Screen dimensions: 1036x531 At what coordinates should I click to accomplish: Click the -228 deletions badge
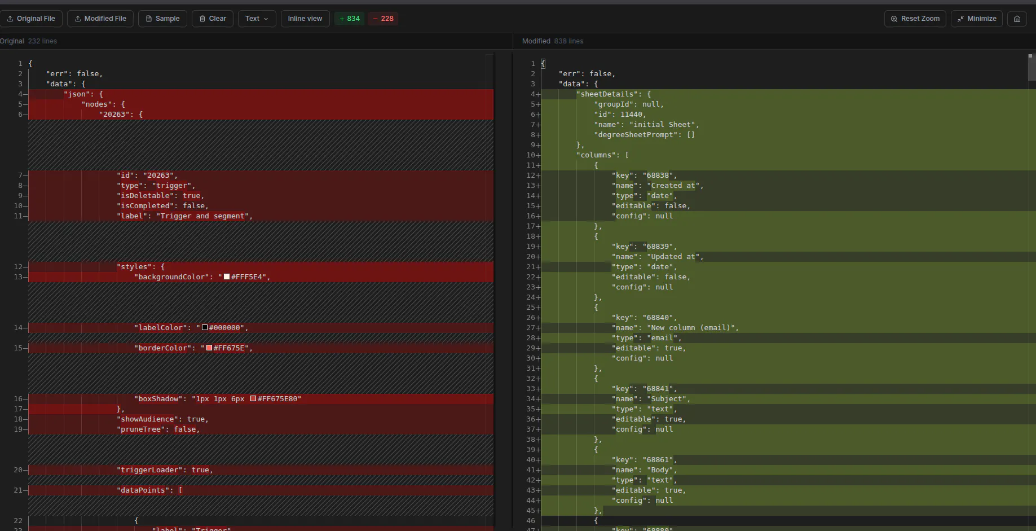pos(383,19)
